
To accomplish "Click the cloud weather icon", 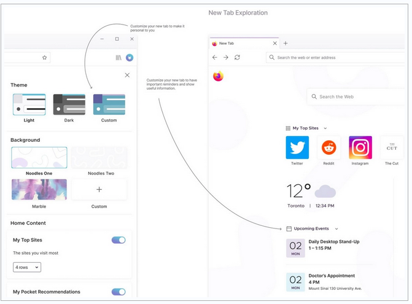I will pyautogui.click(x=325, y=191).
